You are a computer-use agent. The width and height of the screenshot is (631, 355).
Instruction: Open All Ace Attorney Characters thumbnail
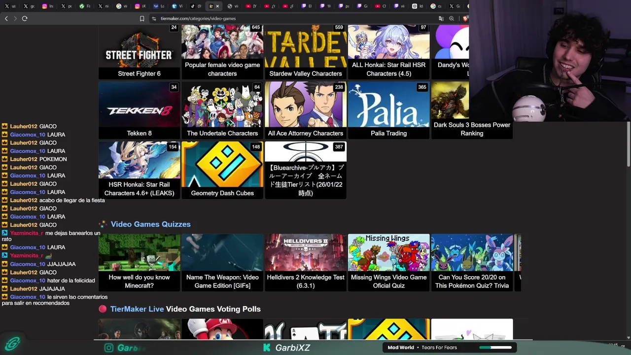tap(306, 105)
